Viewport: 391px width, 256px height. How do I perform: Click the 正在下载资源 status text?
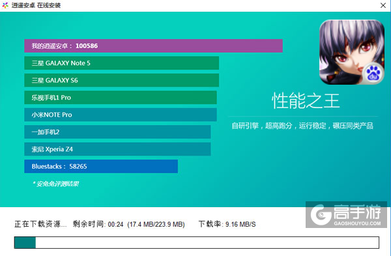[x=40, y=224]
